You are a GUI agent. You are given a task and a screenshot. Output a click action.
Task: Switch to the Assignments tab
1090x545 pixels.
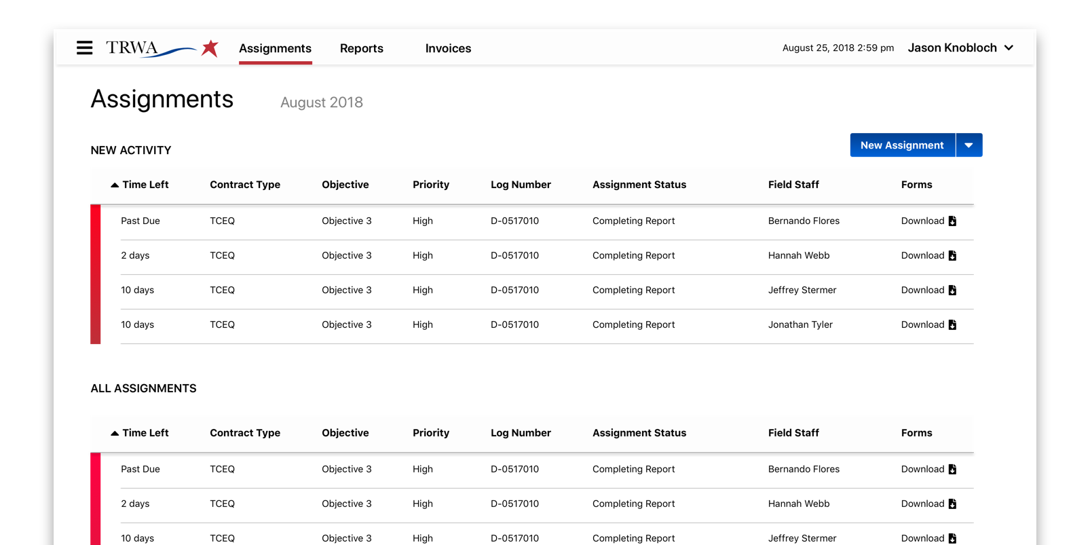275,48
